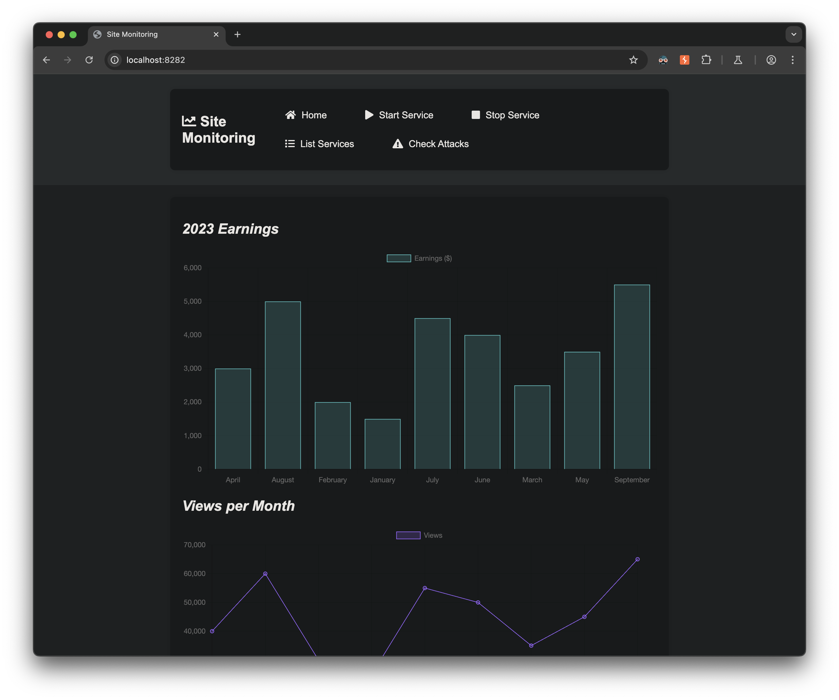Click the orange lightning extension icon

pyautogui.click(x=684, y=60)
